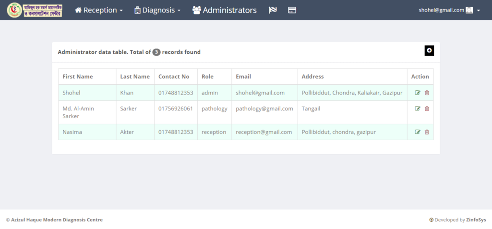
Task: Open the Diagnosis dropdown menu
Action: [x=157, y=10]
